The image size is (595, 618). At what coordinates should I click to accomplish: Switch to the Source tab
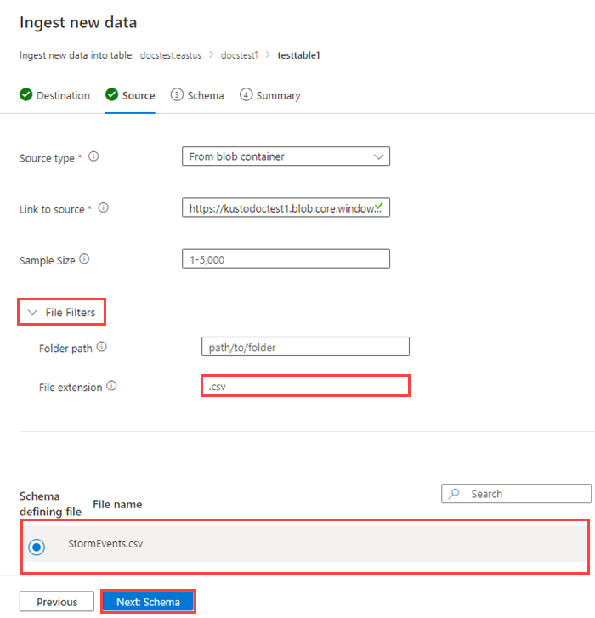point(138,96)
